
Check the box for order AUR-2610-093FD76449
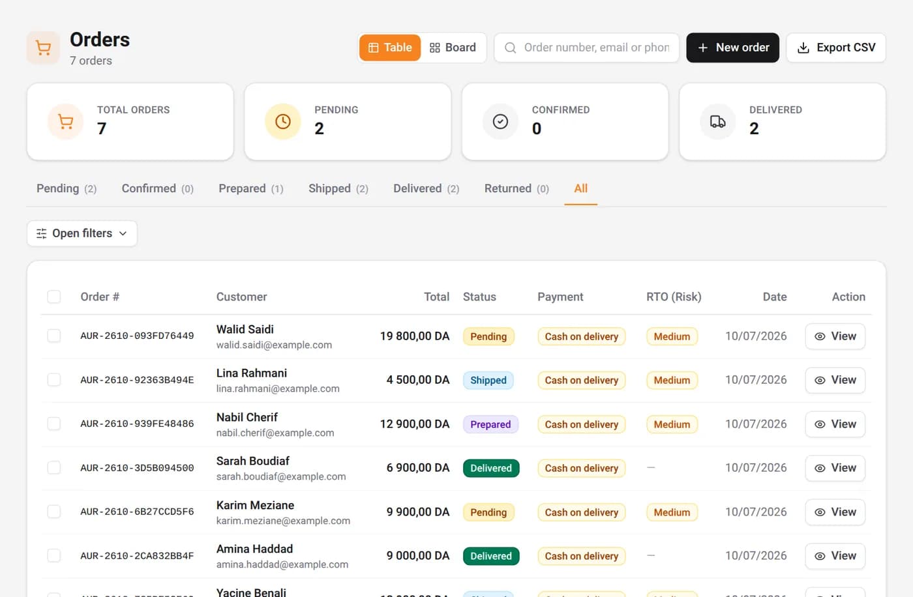(x=54, y=336)
